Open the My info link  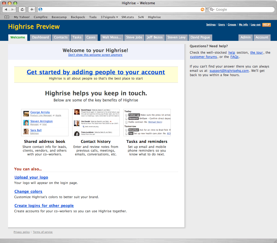click(244, 25)
